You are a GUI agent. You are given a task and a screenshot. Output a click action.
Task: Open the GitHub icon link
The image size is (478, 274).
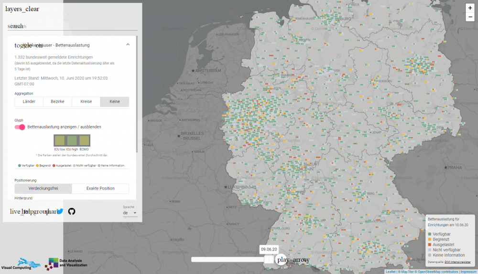[72, 211]
